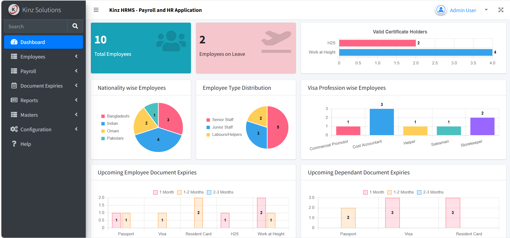Click the fullscreen expand icon in the header
Image resolution: width=510 pixels, height=238 pixels.
click(501, 10)
